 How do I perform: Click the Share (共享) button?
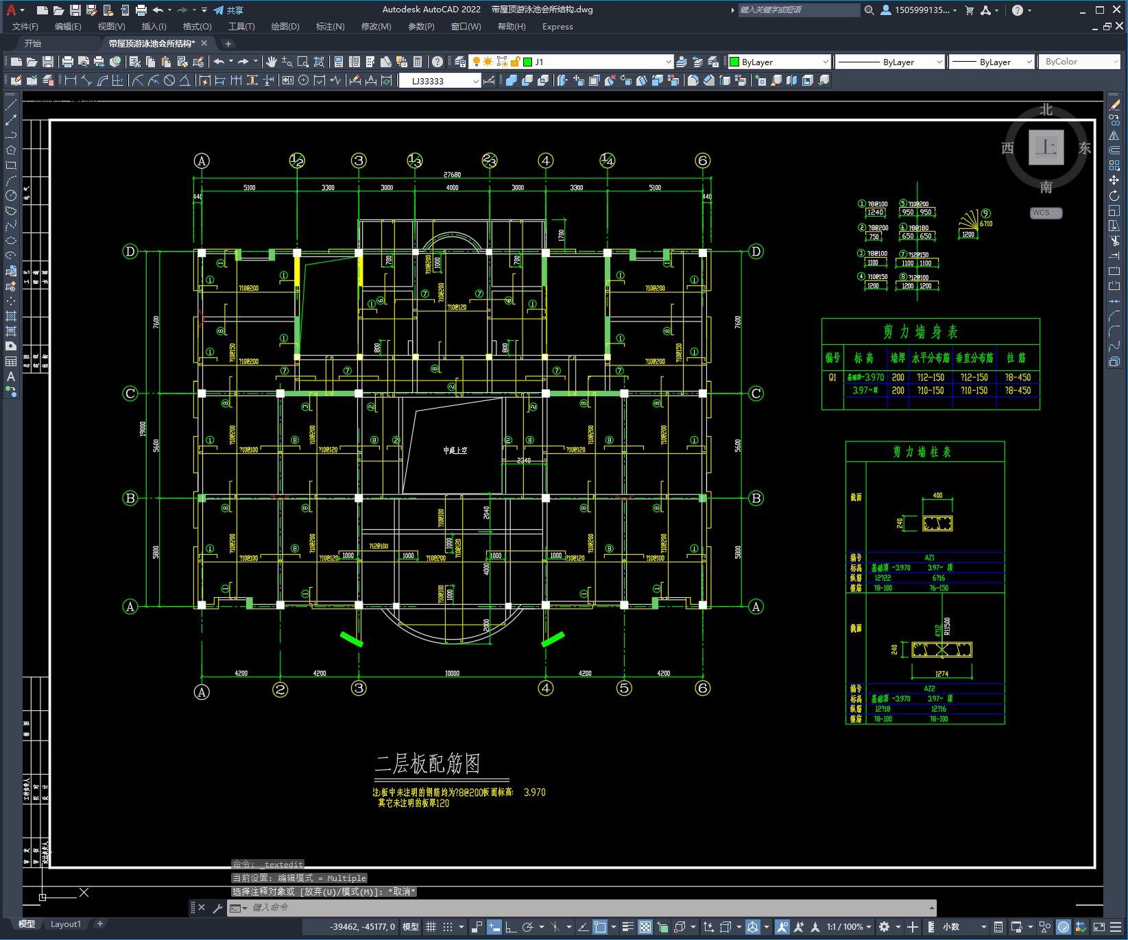[228, 10]
